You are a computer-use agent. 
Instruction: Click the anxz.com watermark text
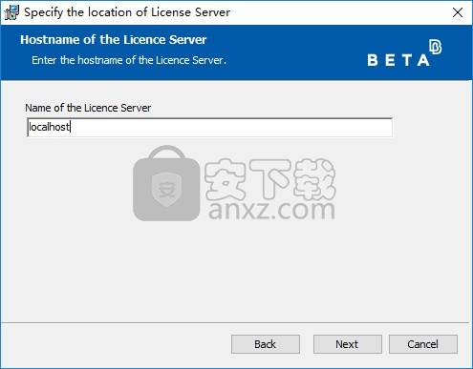[271, 210]
